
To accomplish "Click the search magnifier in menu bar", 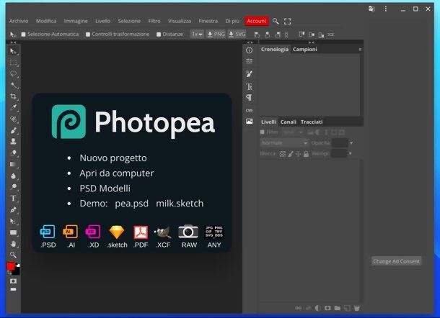I will [x=276, y=22].
